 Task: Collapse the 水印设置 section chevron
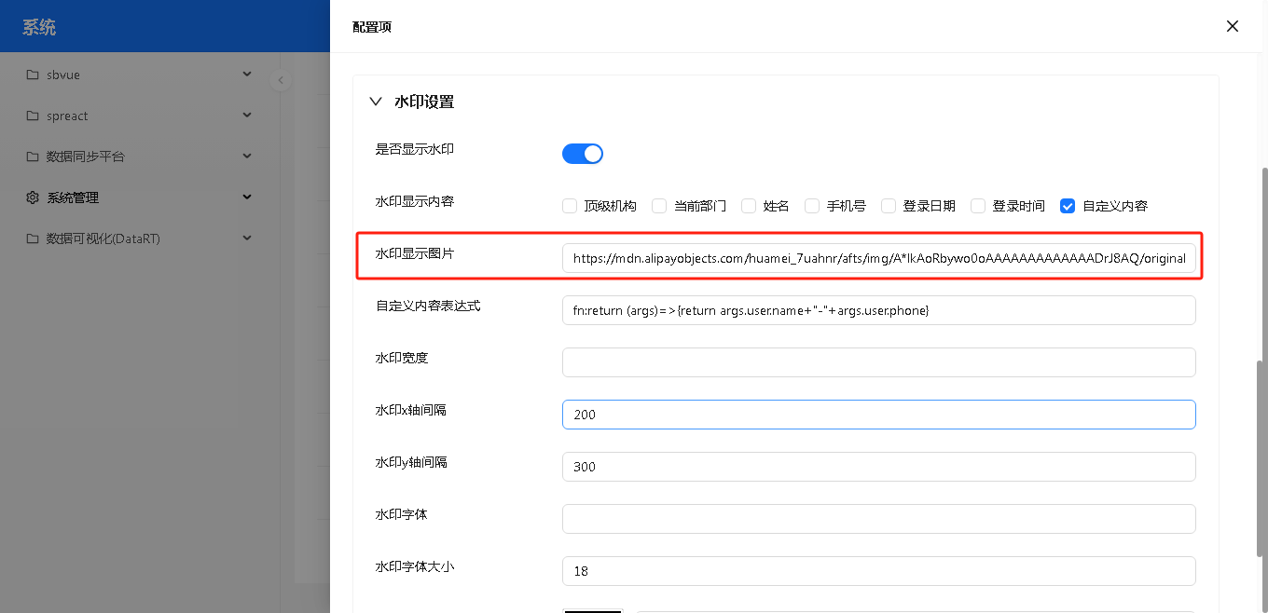pos(376,102)
